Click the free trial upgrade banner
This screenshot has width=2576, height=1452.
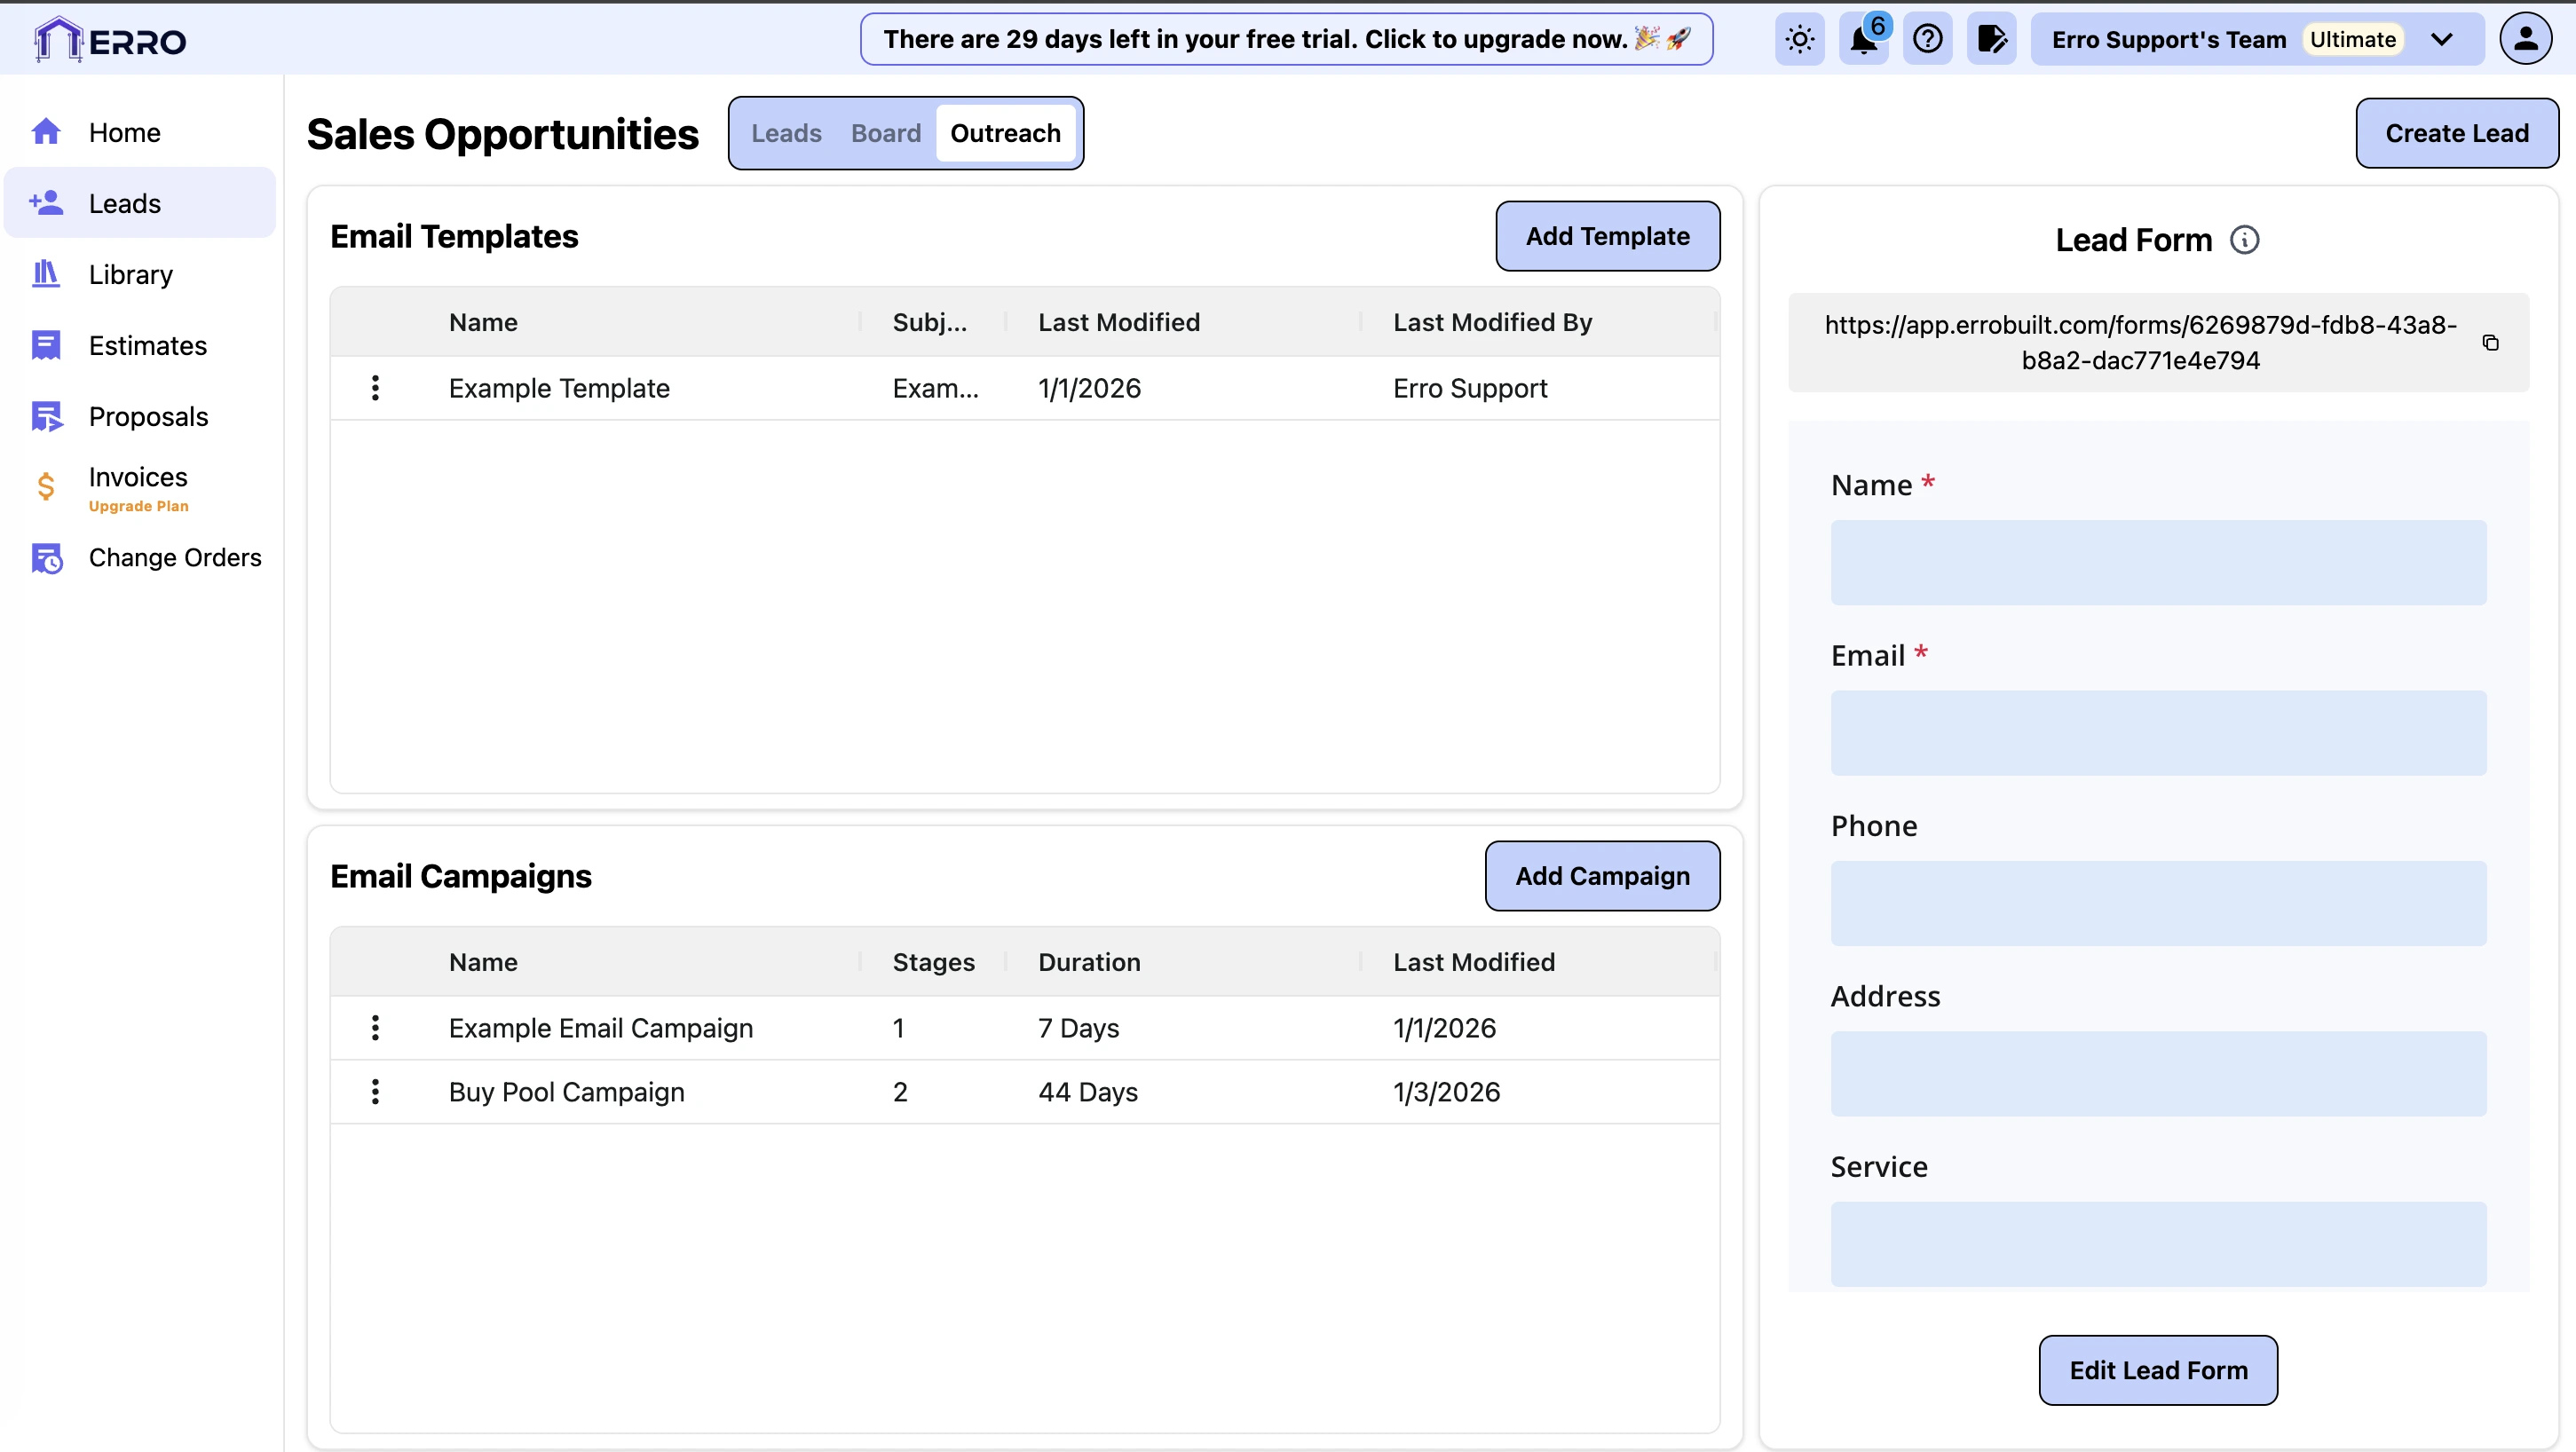(1286, 40)
